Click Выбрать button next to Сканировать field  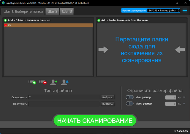point(108,97)
